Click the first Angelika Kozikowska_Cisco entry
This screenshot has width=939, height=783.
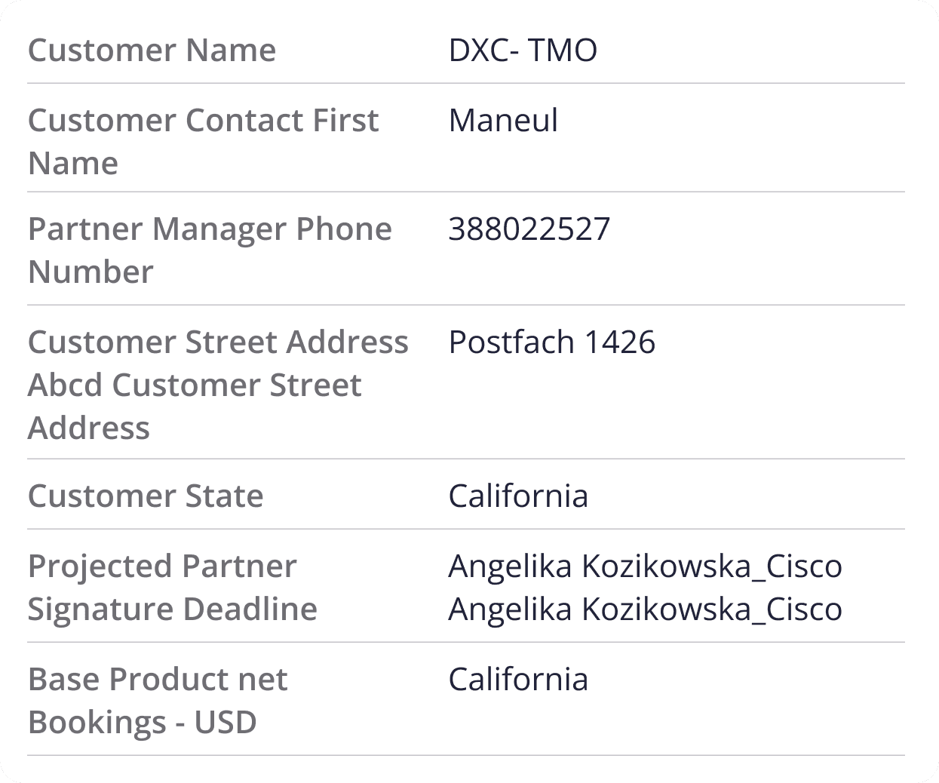click(x=646, y=567)
